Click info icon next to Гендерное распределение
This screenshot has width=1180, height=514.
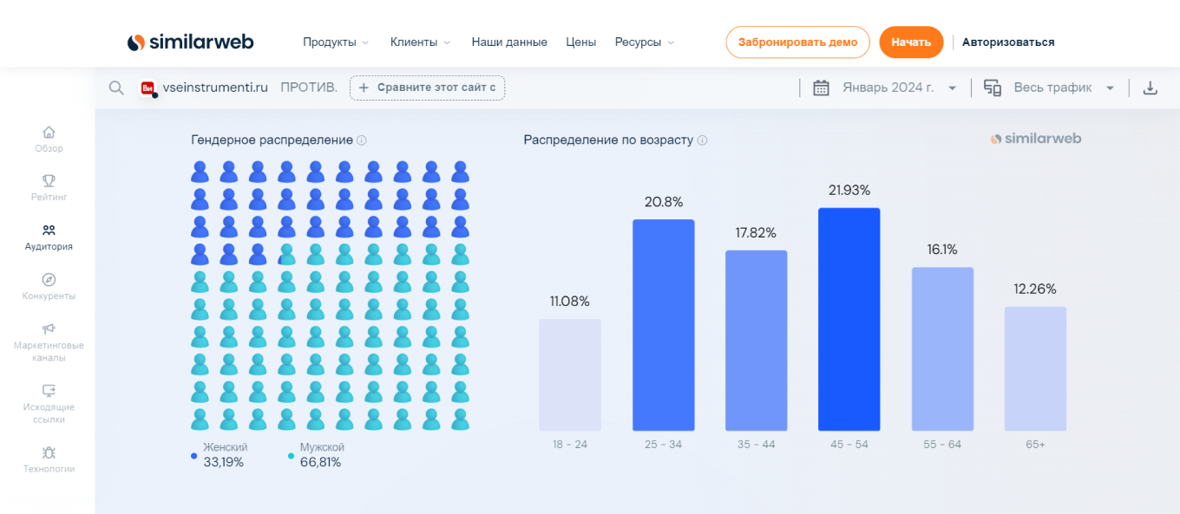pos(362,140)
